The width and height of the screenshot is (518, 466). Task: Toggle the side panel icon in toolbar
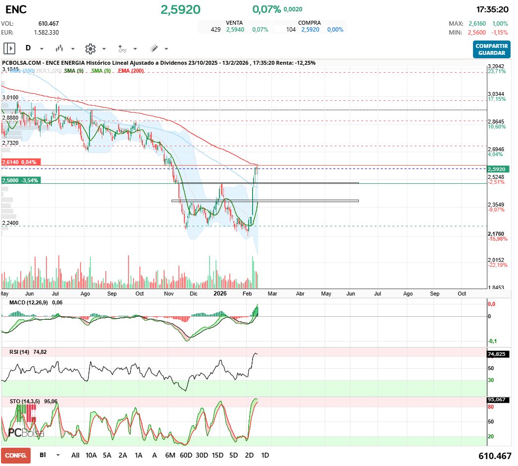(x=9, y=48)
